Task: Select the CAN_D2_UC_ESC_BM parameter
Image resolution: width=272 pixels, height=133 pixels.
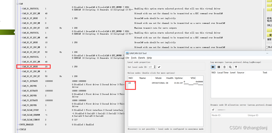Action: [31, 37]
